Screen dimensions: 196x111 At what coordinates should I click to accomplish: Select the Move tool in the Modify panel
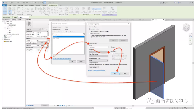37,12
